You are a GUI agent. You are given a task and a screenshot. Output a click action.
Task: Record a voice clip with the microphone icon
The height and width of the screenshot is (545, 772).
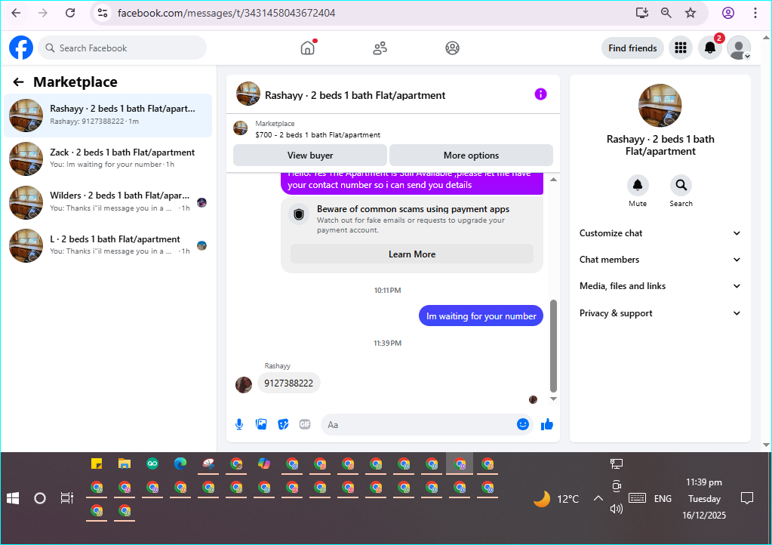239,424
